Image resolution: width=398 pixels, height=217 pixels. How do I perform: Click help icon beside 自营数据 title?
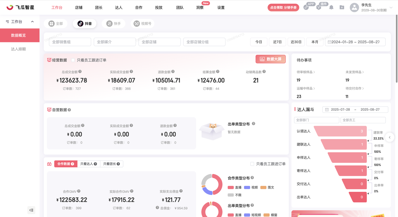coord(69,110)
